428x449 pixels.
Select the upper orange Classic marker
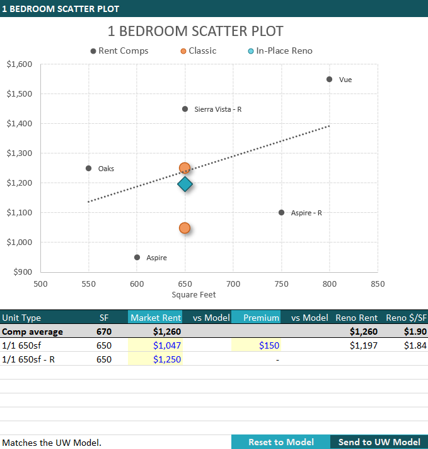pyautogui.click(x=185, y=168)
